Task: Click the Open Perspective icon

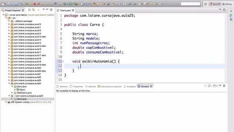Action: (205, 4)
